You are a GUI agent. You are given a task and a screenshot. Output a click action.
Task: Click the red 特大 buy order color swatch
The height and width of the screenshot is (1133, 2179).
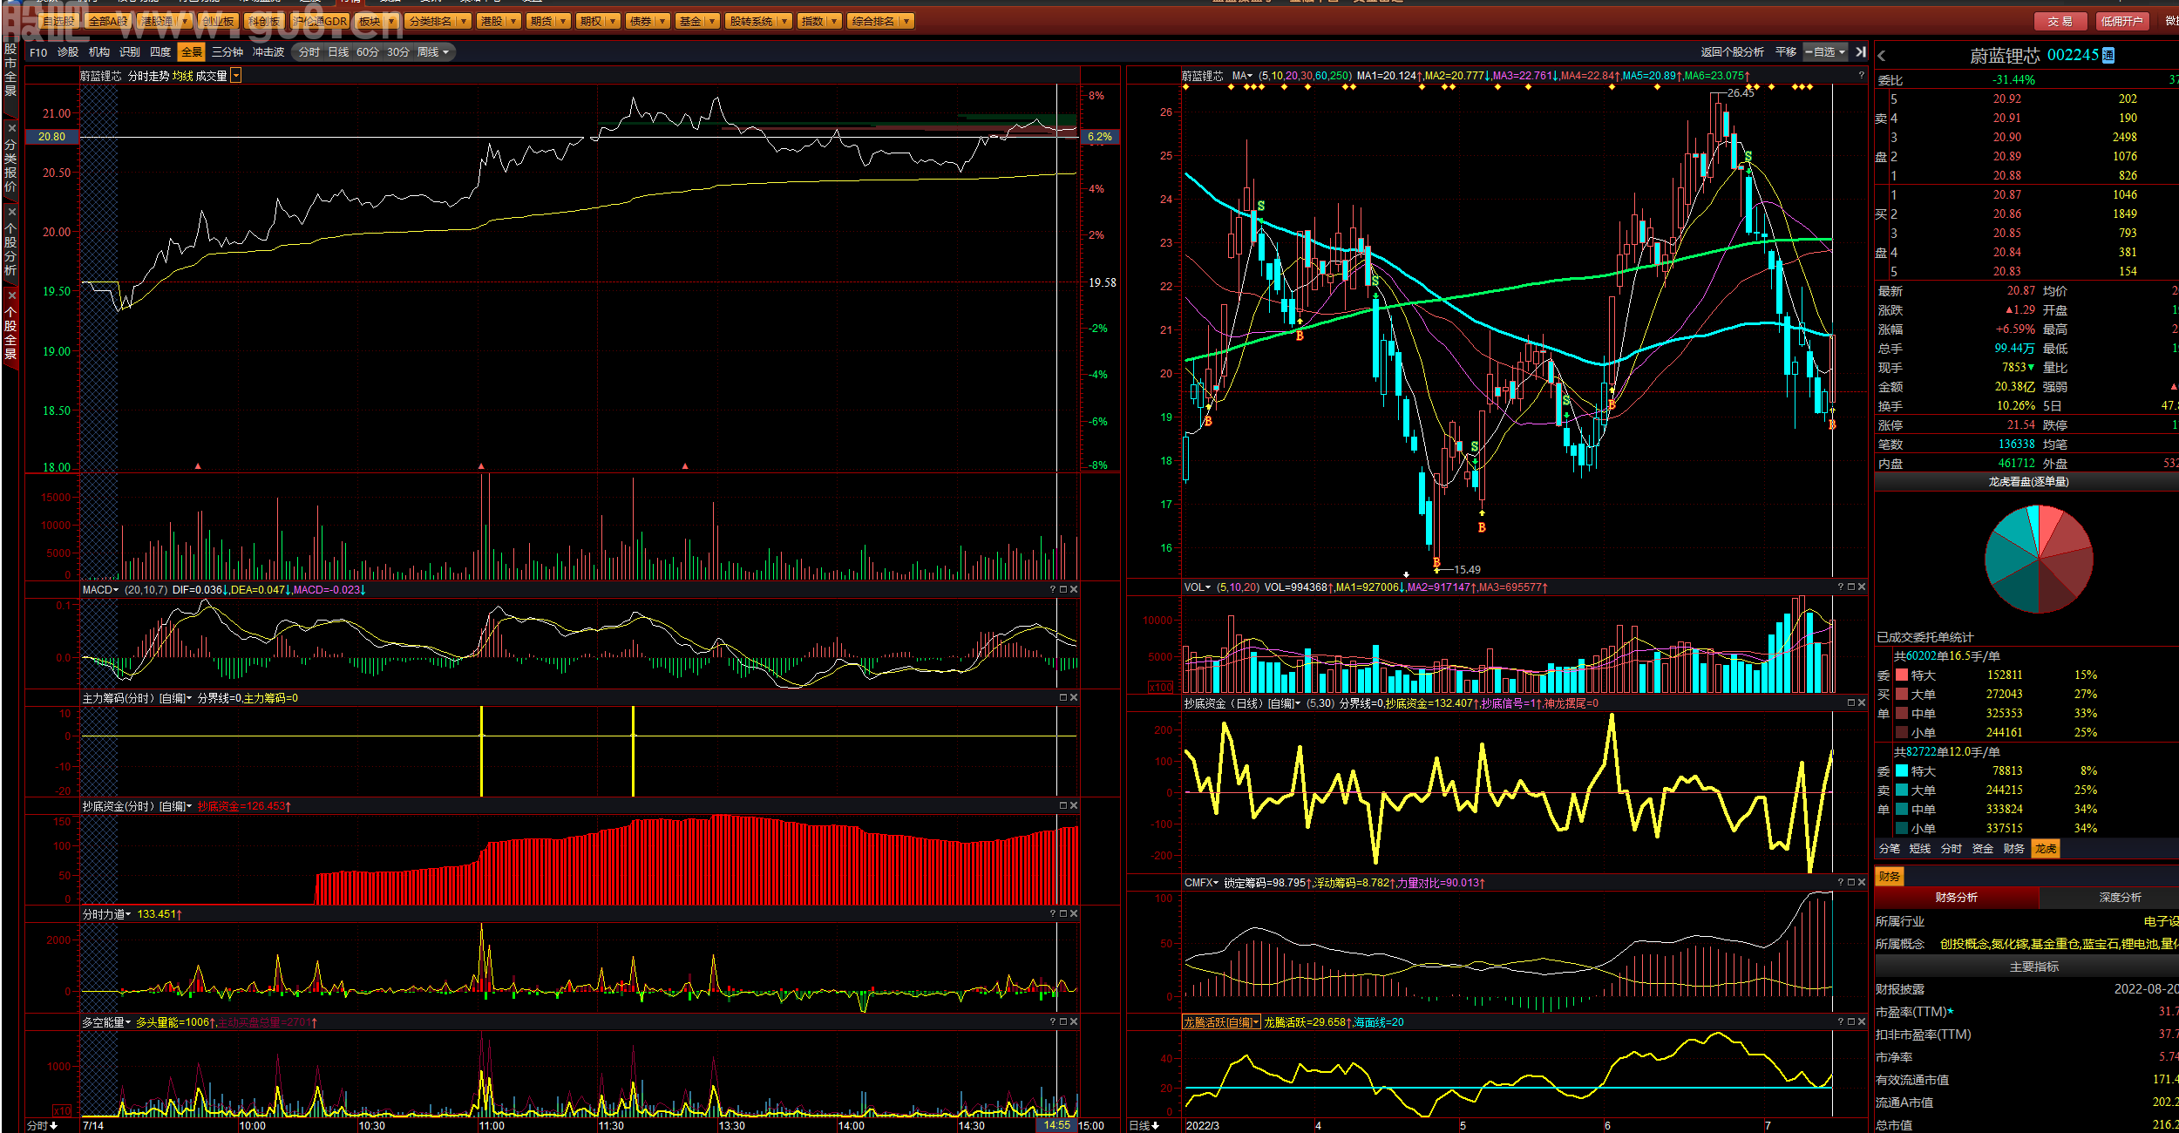(1902, 675)
